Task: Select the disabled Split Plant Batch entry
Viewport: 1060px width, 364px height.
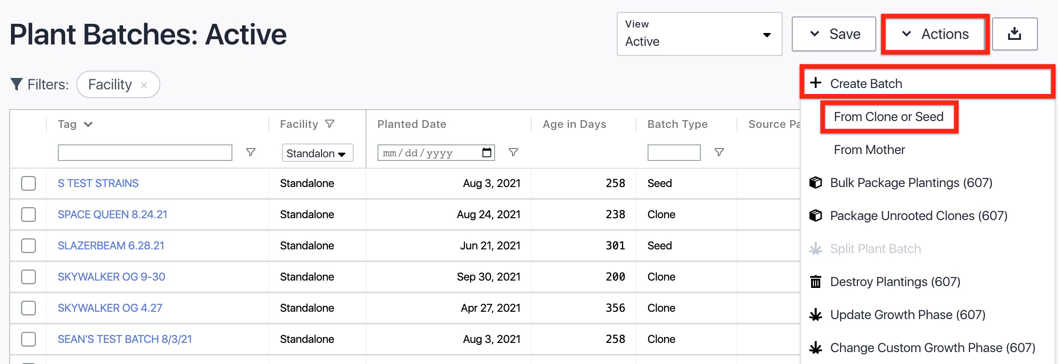Action: coord(875,249)
